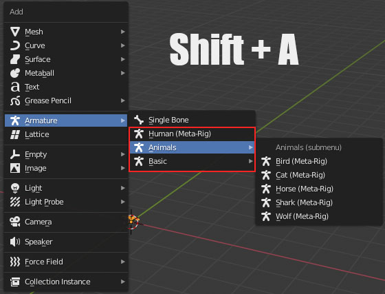Viewport: 385px width, 294px height.
Task: Click the Grease Pencil squiggle icon
Action: pyautogui.click(x=15, y=101)
